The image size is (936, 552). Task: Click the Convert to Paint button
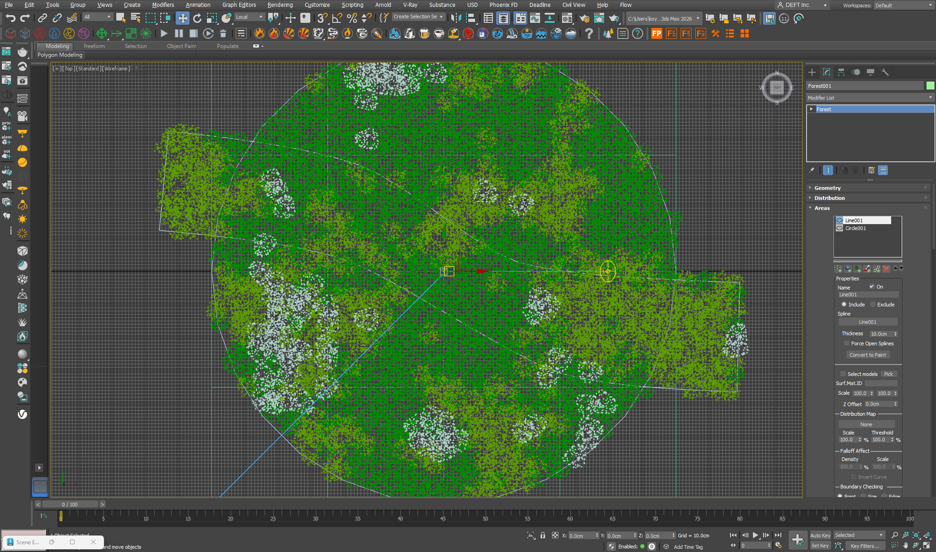coord(867,355)
